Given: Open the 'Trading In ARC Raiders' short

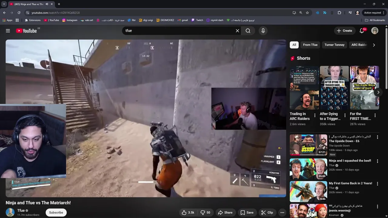Looking at the screenshot, I should pyautogui.click(x=304, y=88).
